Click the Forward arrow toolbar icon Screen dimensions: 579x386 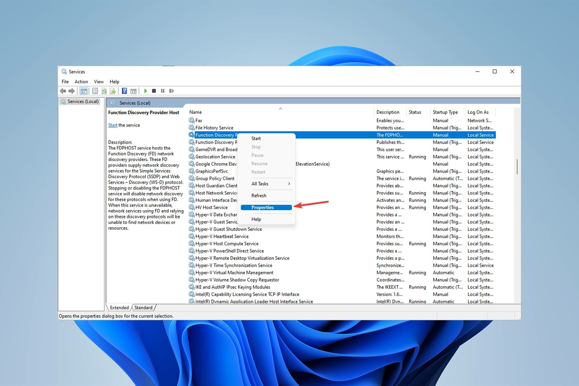point(71,91)
